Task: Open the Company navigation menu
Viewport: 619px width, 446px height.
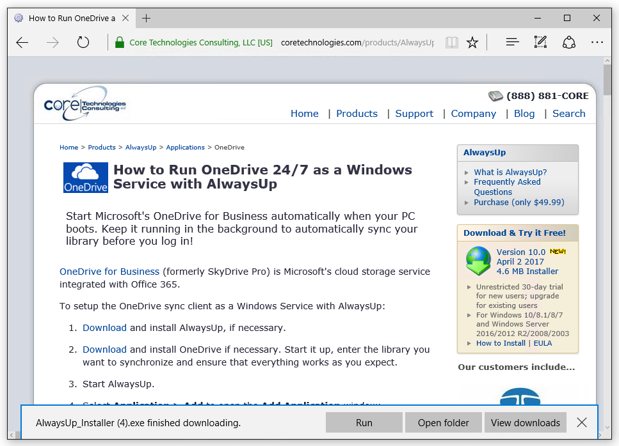Action: coord(473,114)
